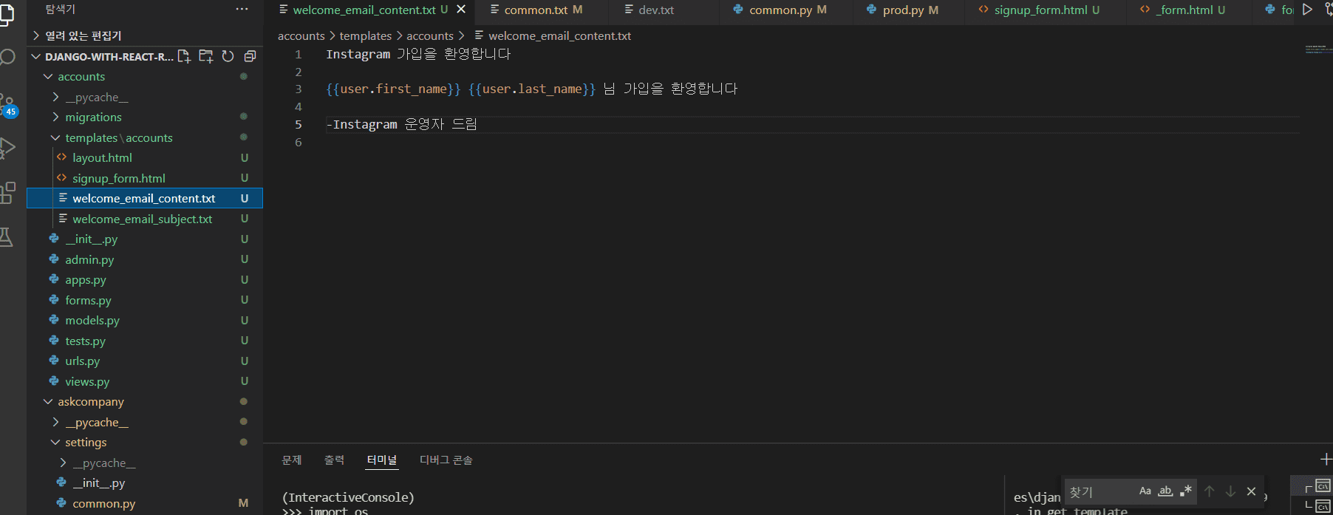This screenshot has height=515, width=1333.
Task: Select welcome_email_content.txt row in file tree
Action: (x=145, y=199)
